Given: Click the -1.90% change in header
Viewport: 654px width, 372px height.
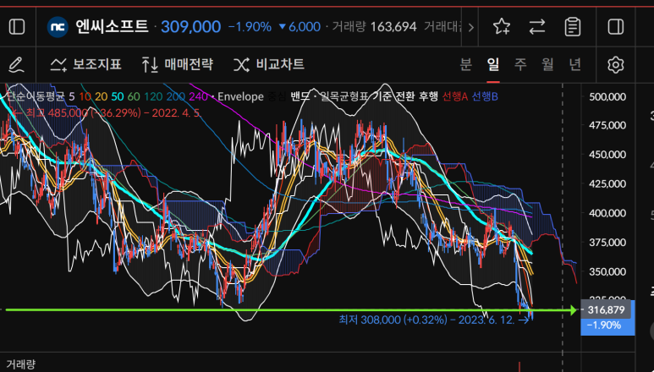Looking at the screenshot, I should pyautogui.click(x=250, y=27).
